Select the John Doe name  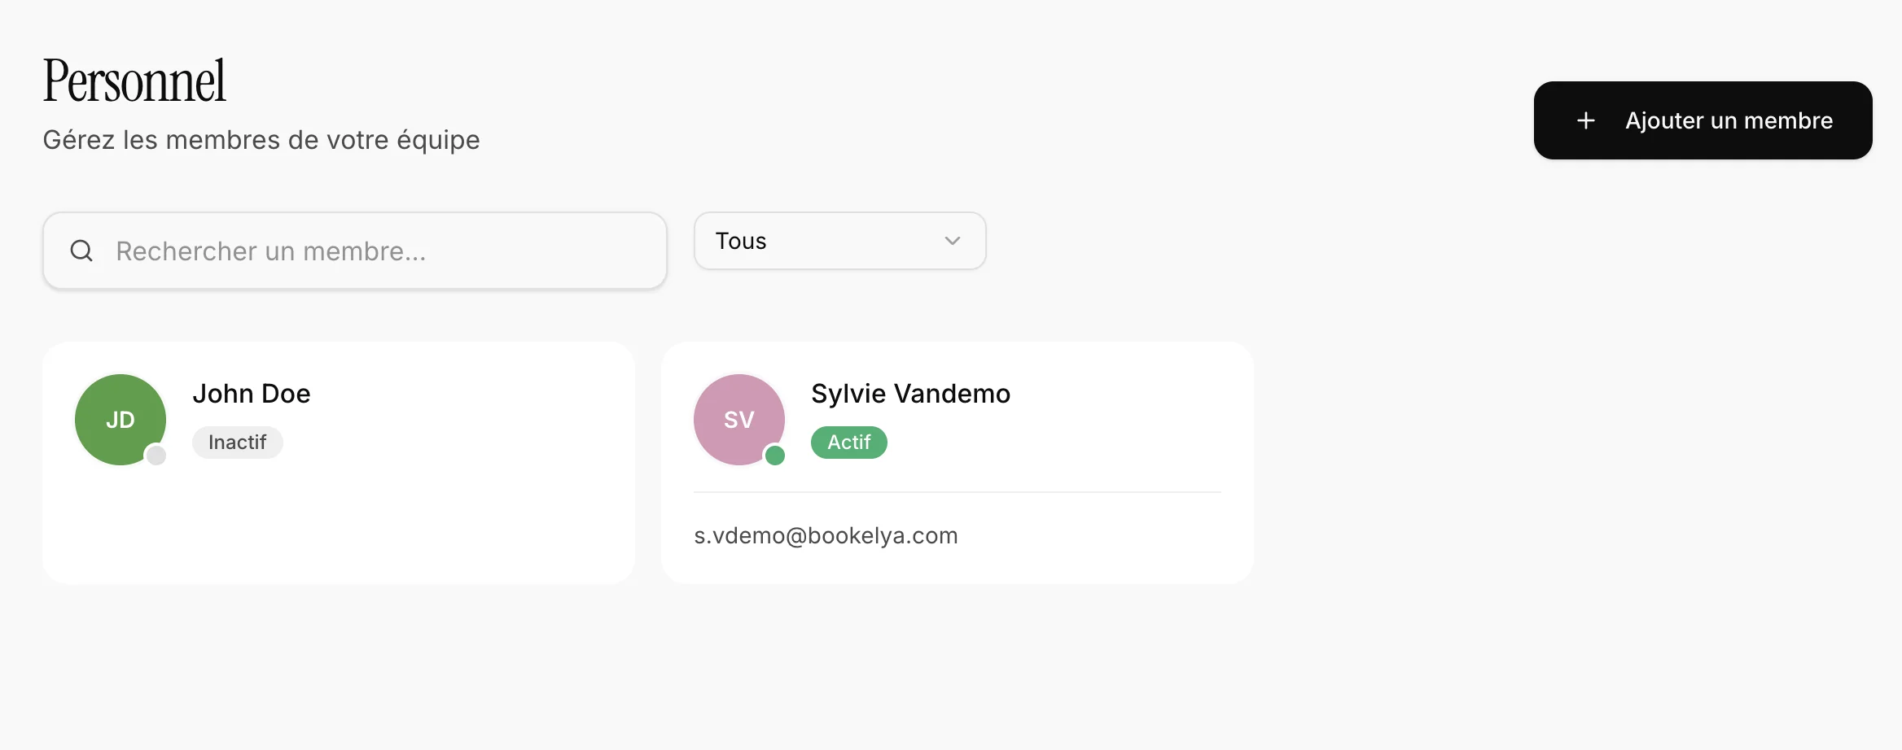pos(251,394)
